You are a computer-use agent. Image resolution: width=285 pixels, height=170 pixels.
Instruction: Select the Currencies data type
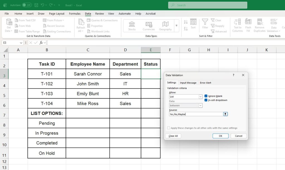148,26
